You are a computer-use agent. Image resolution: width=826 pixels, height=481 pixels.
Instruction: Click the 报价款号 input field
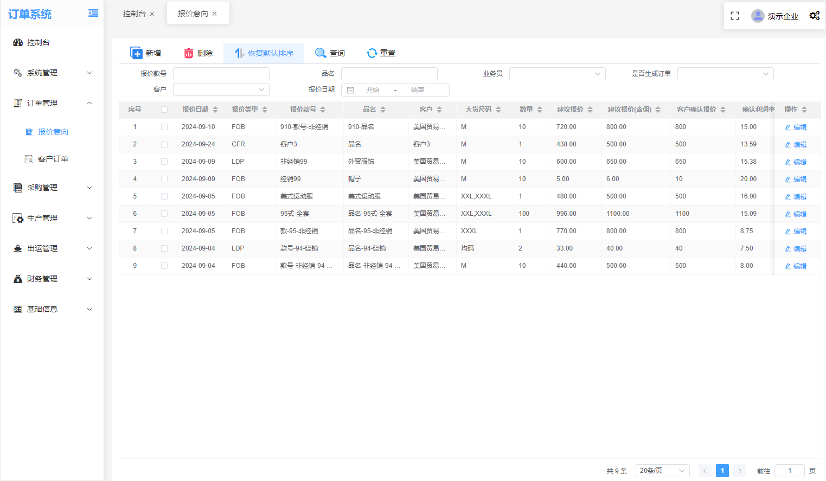(x=221, y=74)
